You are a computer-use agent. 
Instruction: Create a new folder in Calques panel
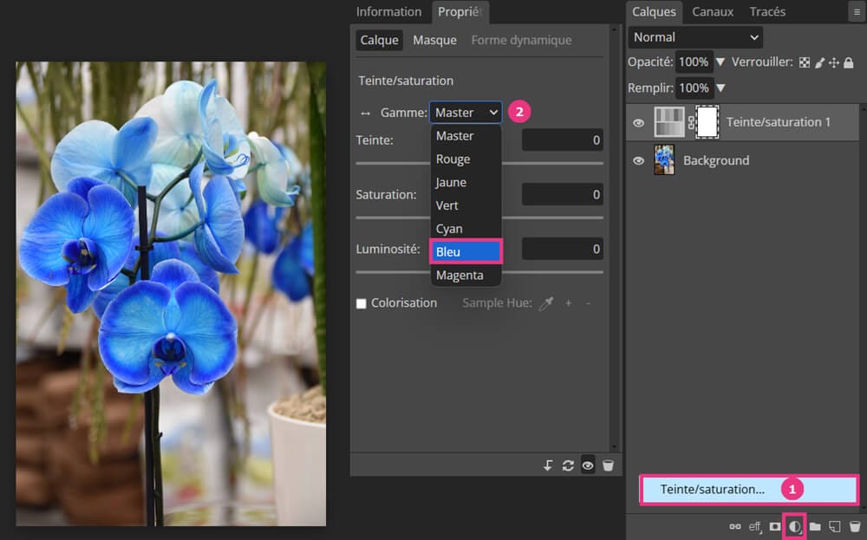pos(815,526)
